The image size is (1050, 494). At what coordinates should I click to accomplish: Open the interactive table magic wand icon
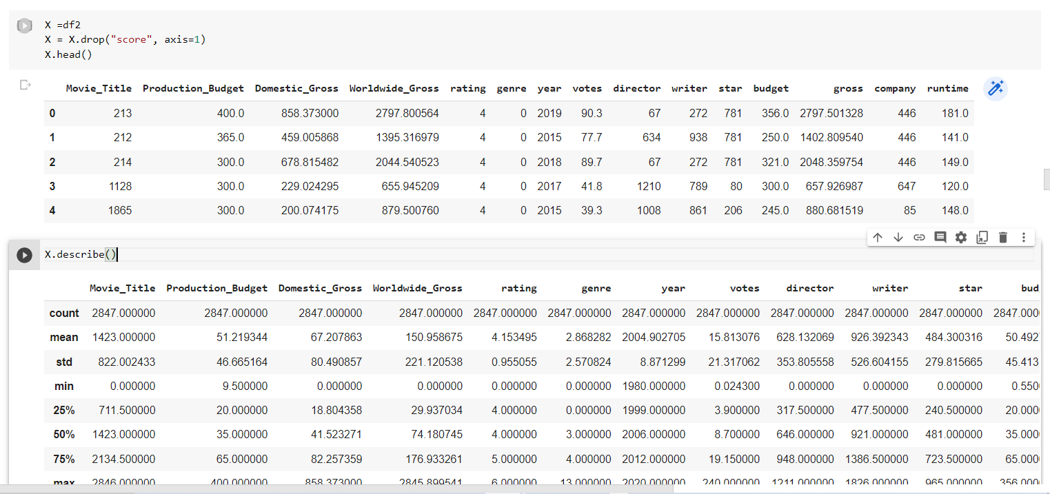click(x=995, y=88)
